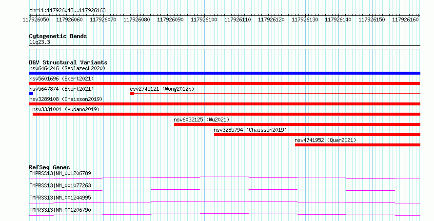Click the NM_001077263 magenta gene line
Viewport: 434px width, 221px height.
pos(224,190)
